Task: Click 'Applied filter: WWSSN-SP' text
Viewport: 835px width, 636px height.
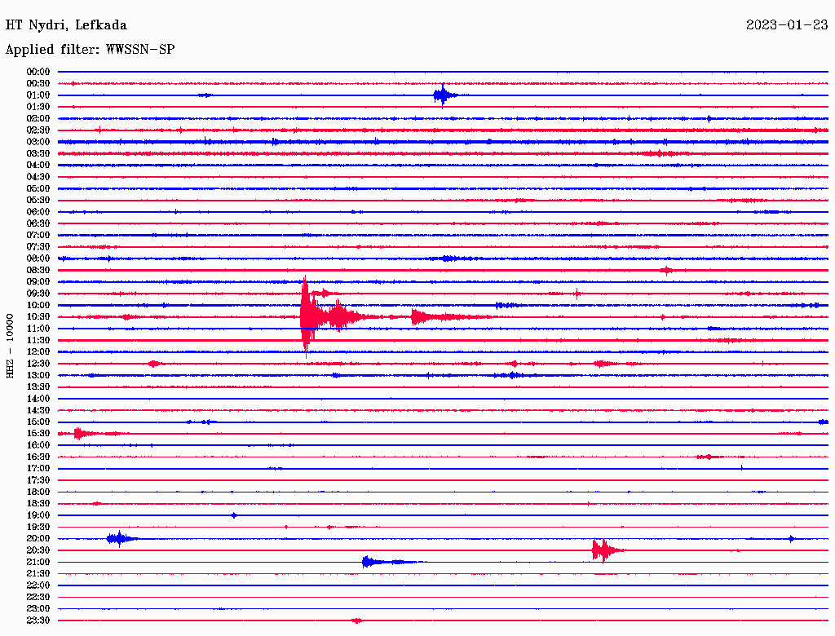Action: click(x=90, y=49)
